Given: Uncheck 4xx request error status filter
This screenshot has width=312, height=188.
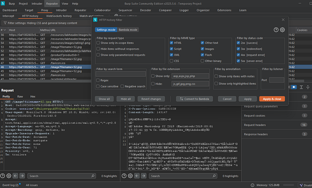Looking at the screenshot, I should click(239, 54).
